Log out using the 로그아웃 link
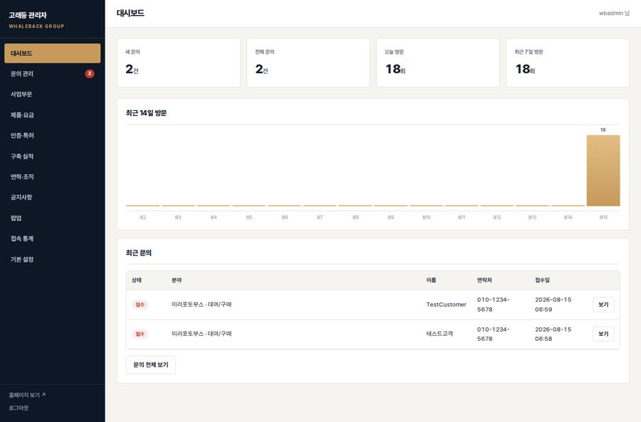The height and width of the screenshot is (422, 641). [x=19, y=408]
